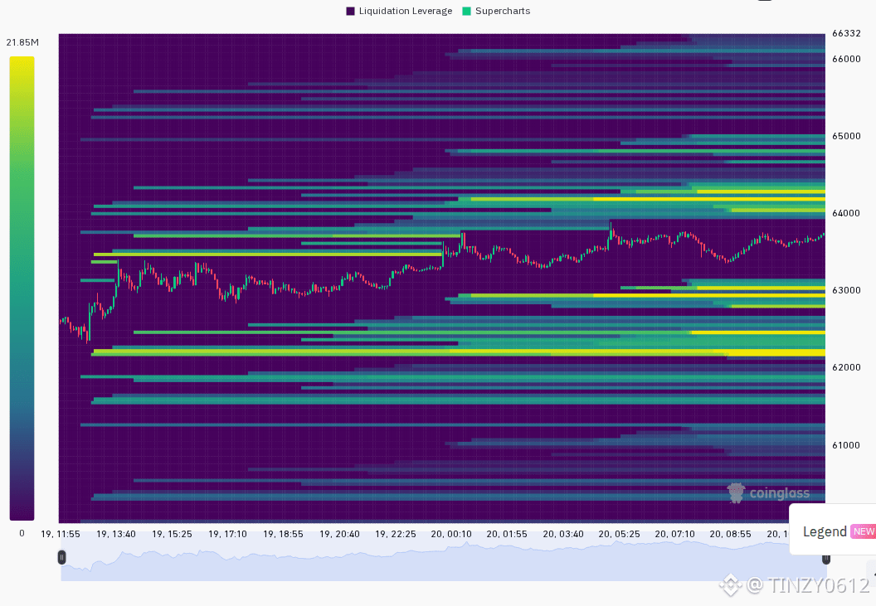Image resolution: width=876 pixels, height=606 pixels.
Task: Click the range overview mini chart
Action: click(444, 560)
